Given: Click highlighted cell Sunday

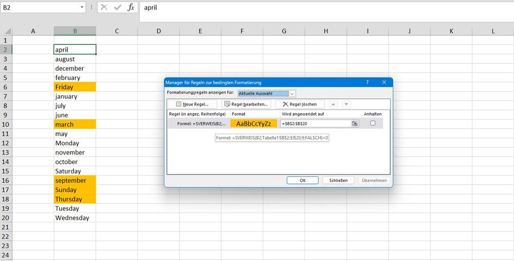Looking at the screenshot, I should click(75, 190).
